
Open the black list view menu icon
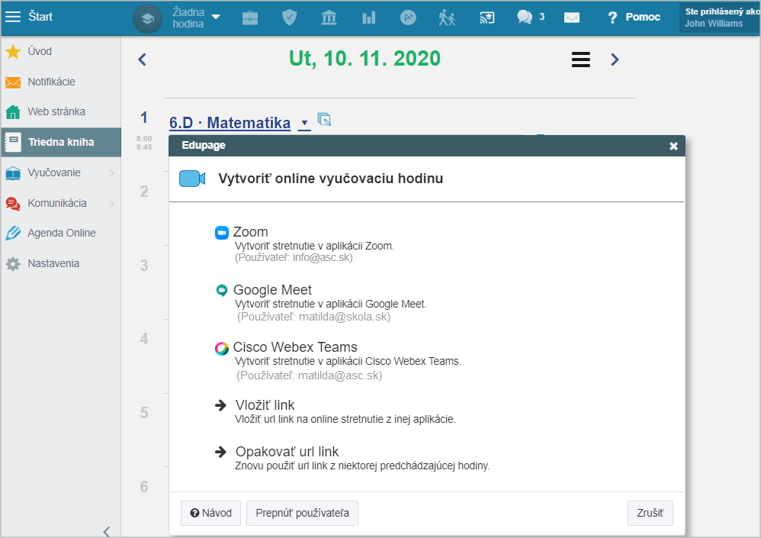click(581, 60)
